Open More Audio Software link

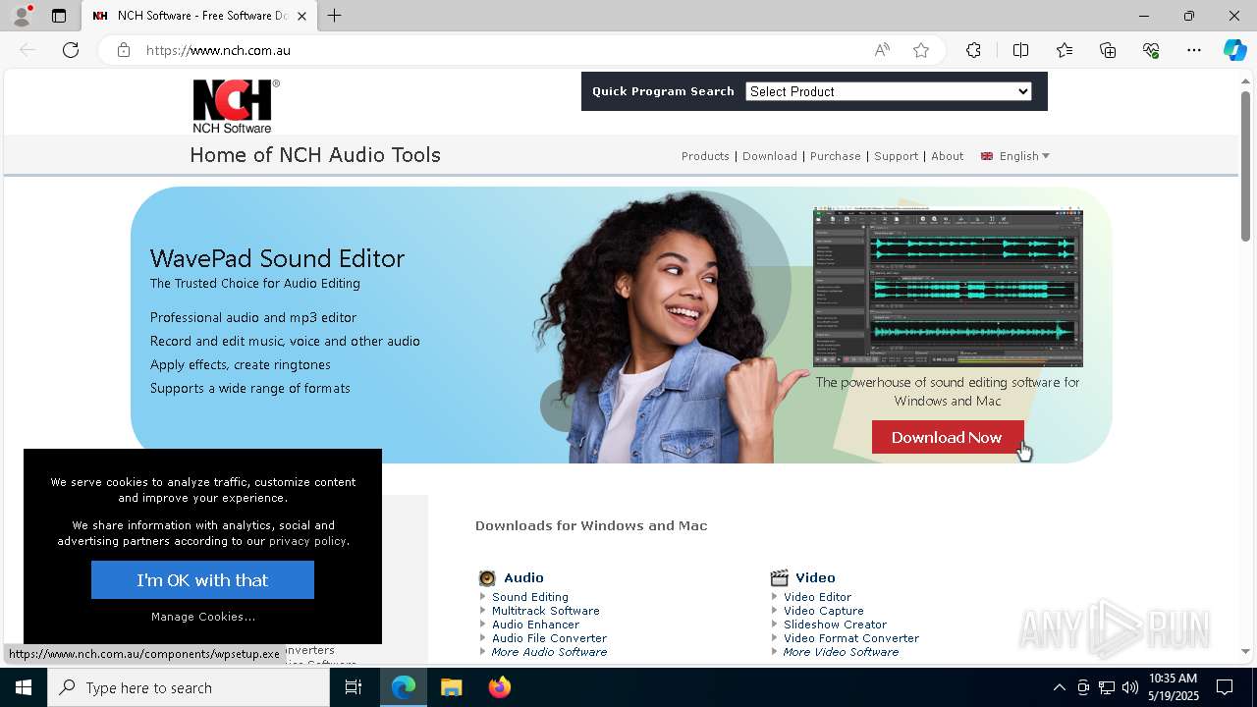click(550, 652)
